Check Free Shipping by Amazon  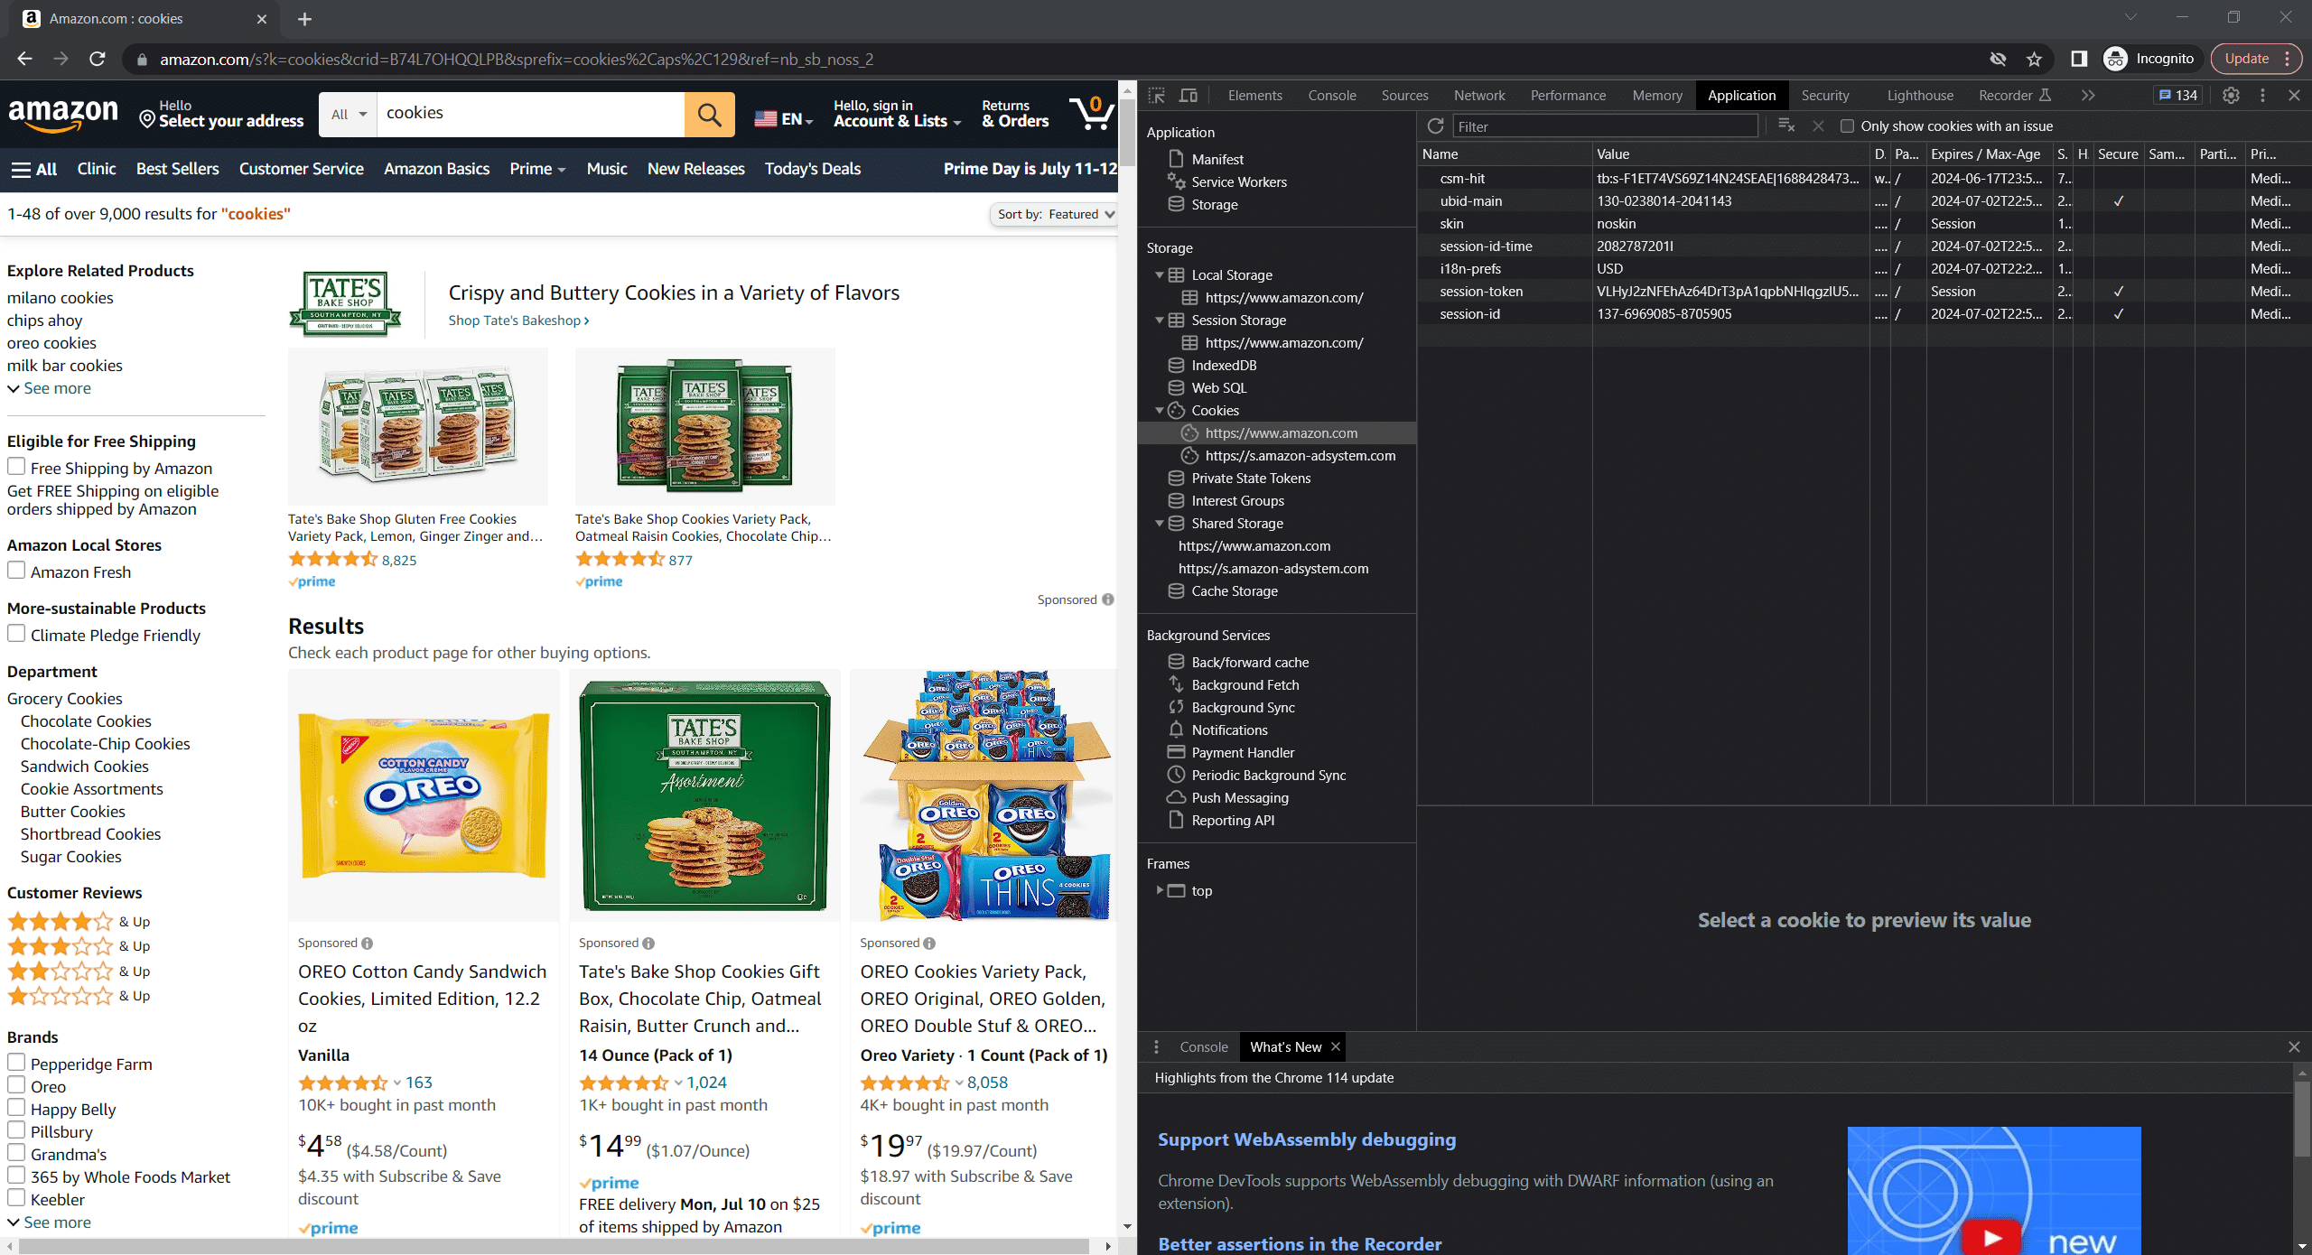coord(16,468)
